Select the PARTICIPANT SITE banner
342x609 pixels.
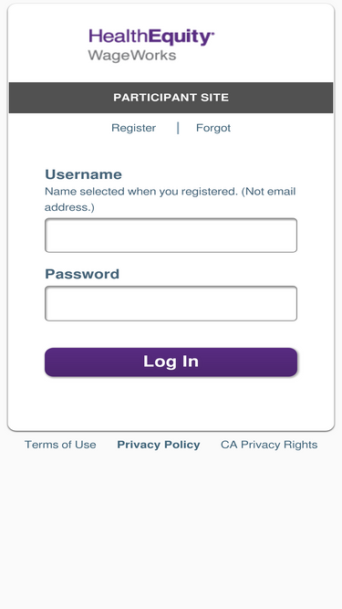pyautogui.click(x=171, y=98)
